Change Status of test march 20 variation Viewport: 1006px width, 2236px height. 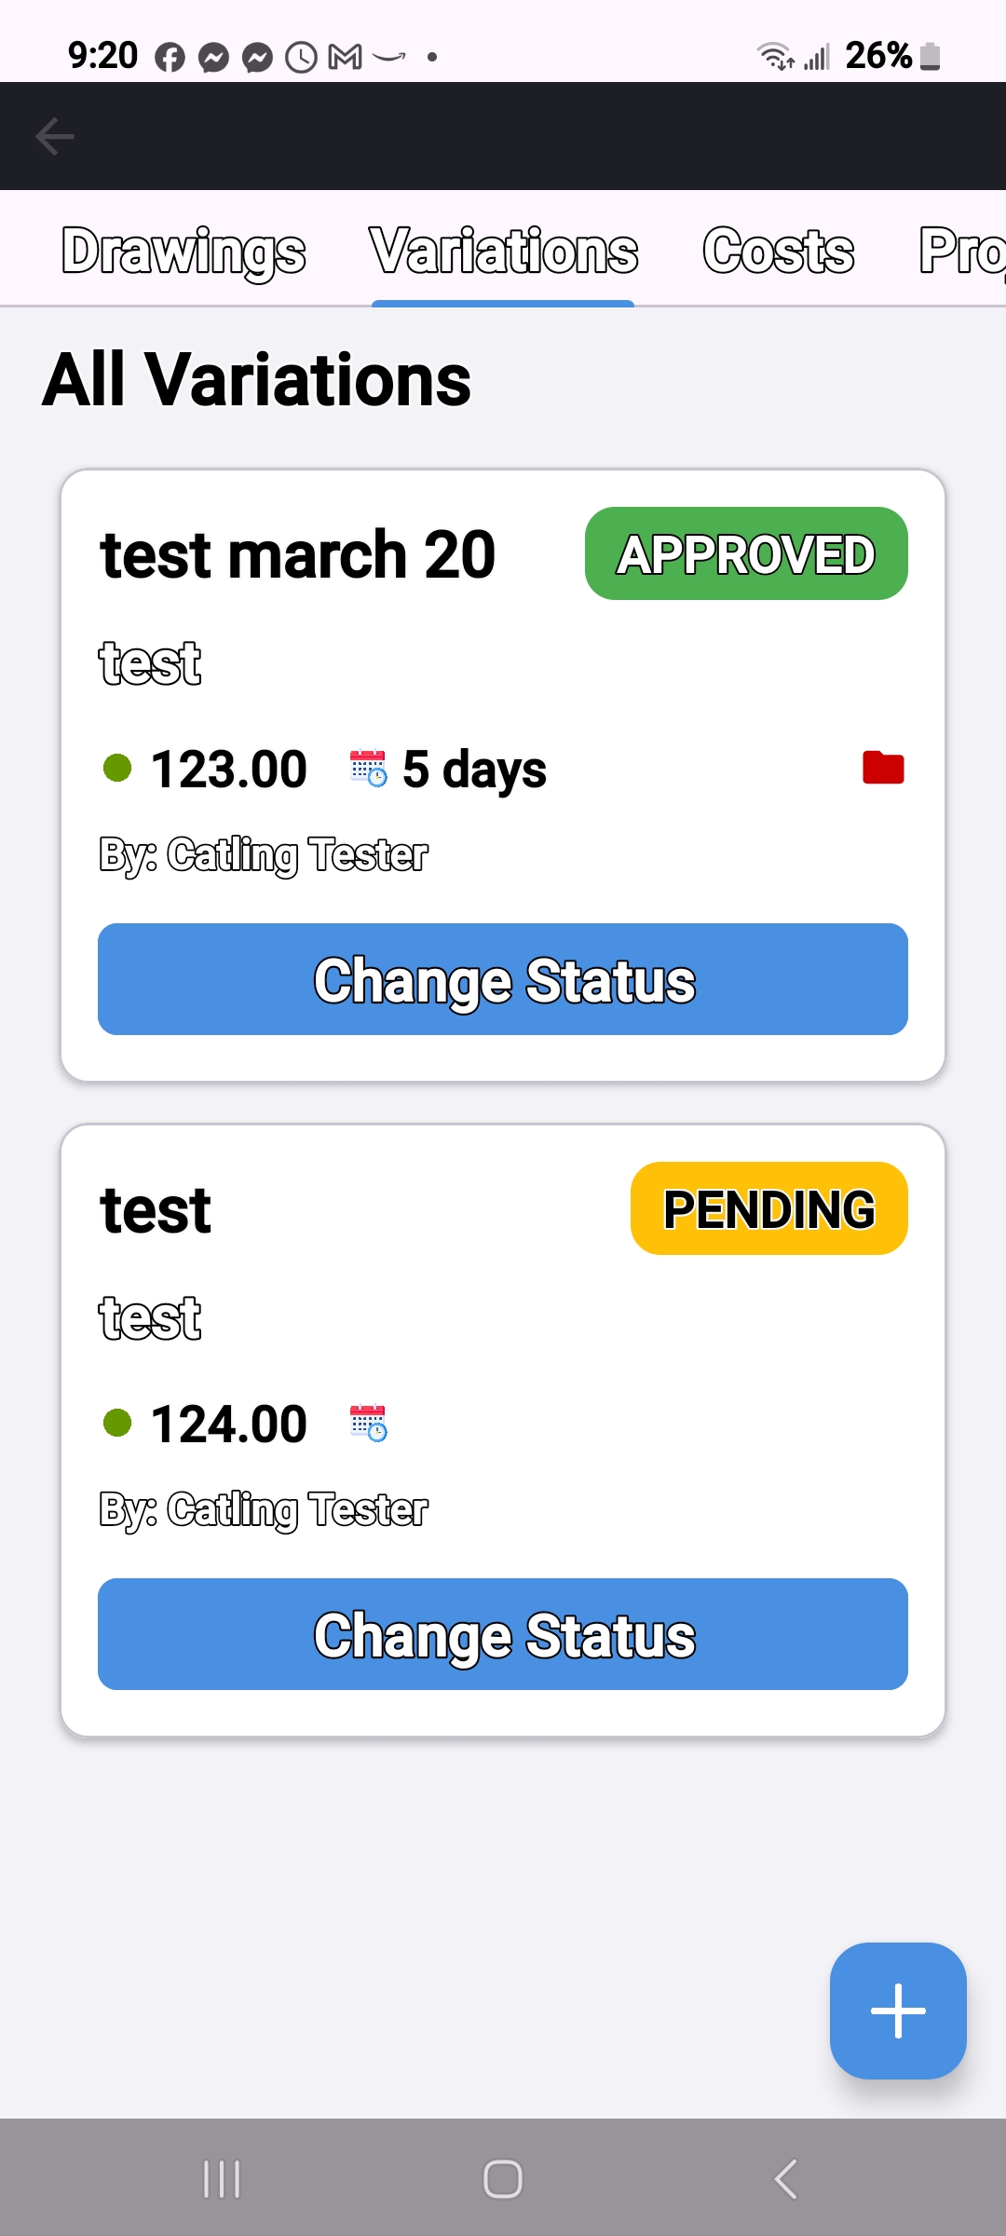click(503, 979)
